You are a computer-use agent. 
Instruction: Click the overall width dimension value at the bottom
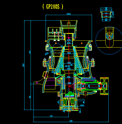(x=71, y=121)
